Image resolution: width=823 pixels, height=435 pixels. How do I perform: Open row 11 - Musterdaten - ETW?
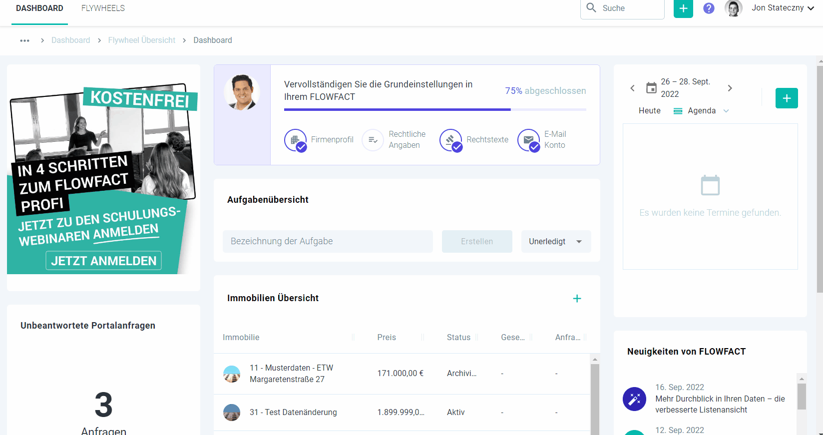point(402,374)
